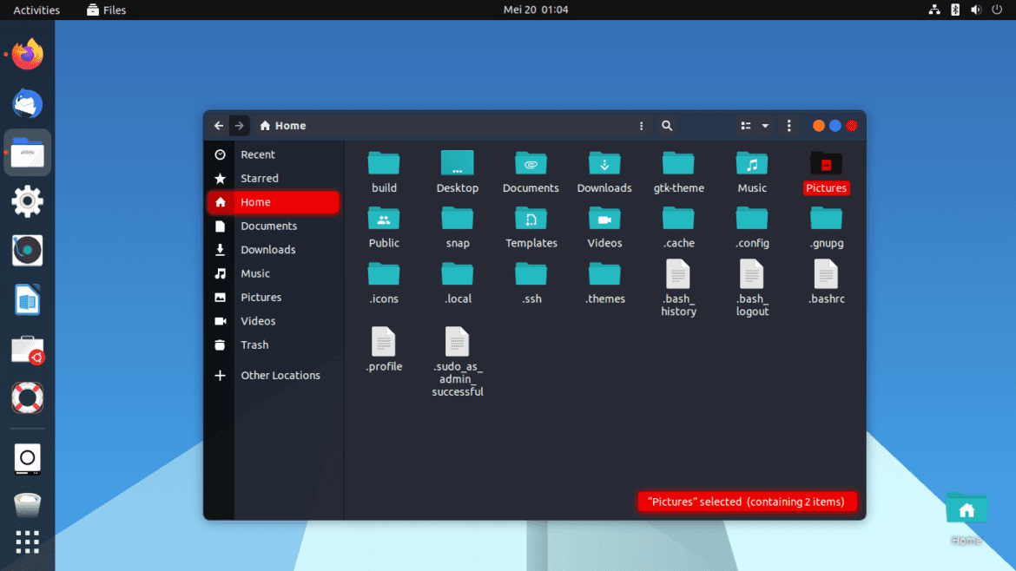Open the Home shortcut on the desktop
The height and width of the screenshot is (571, 1016).
[967, 508]
